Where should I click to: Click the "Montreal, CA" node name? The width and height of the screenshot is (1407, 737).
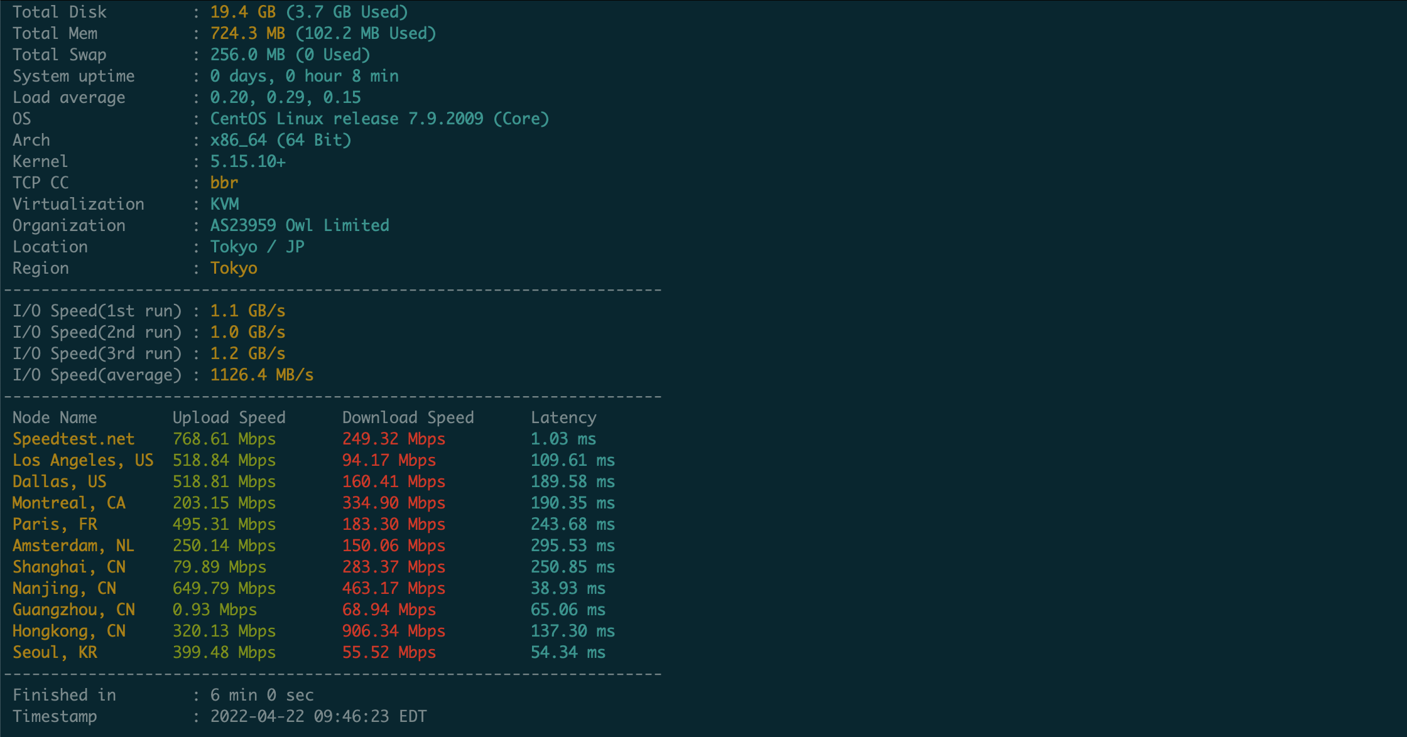click(68, 503)
